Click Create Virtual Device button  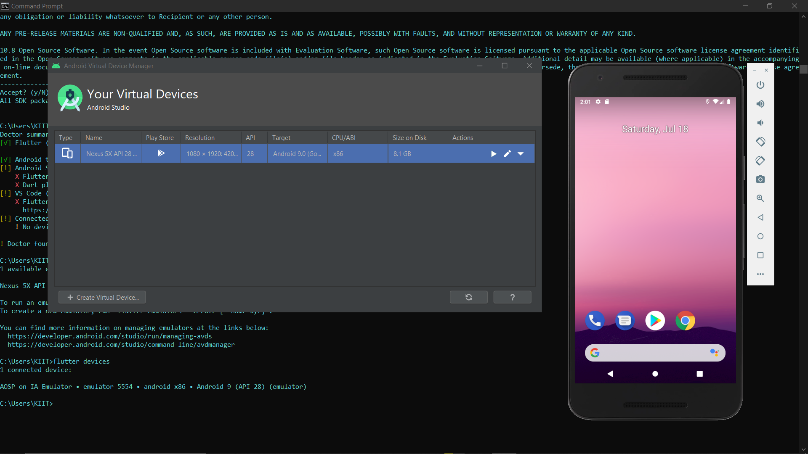pos(102,297)
